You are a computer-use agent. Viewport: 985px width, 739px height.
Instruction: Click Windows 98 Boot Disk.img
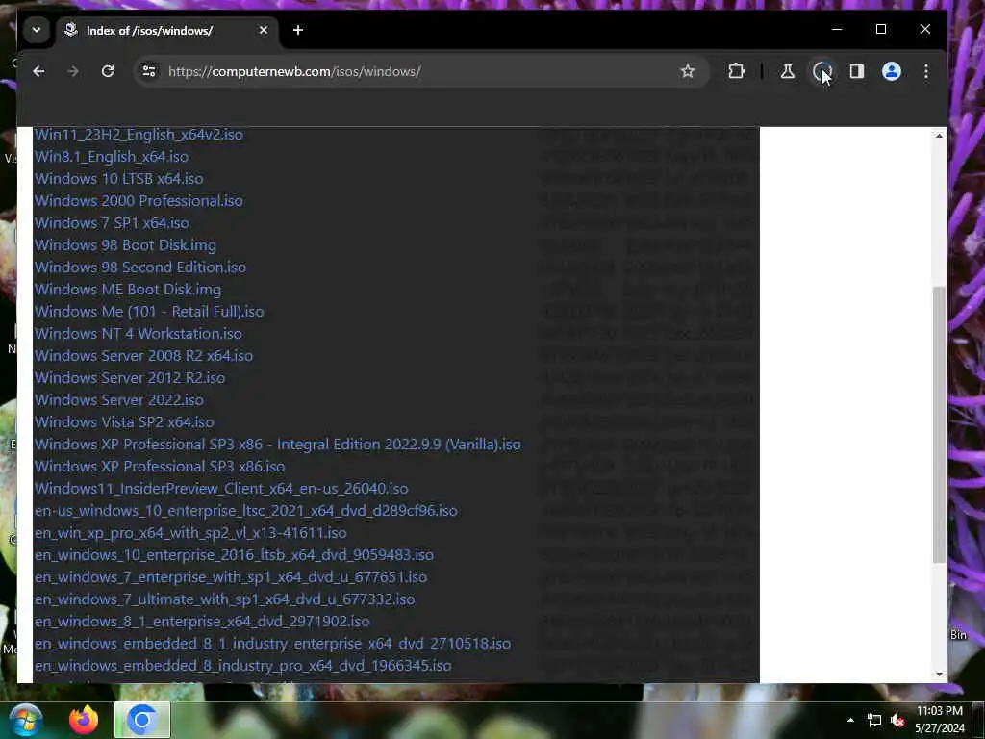(x=125, y=245)
